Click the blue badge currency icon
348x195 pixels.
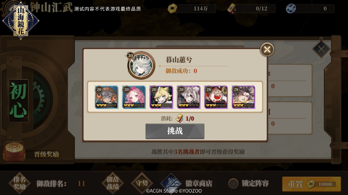pyautogui.click(x=291, y=9)
